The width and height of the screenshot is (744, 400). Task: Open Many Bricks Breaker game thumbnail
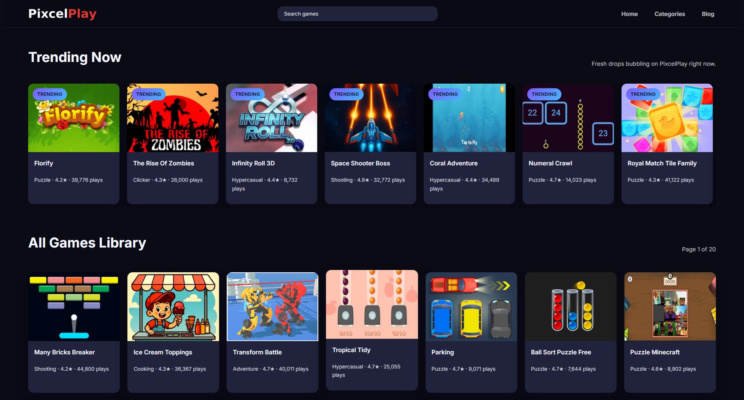pos(74,306)
